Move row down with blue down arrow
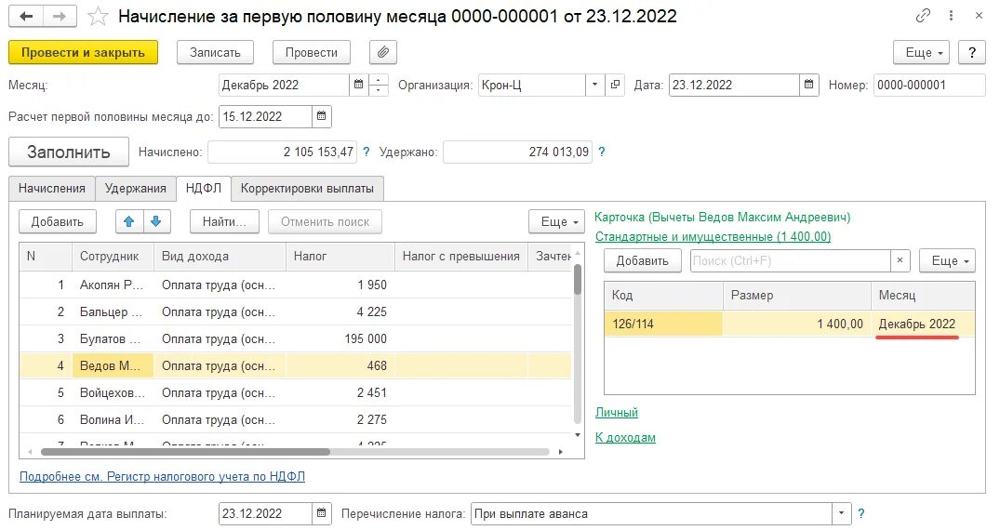The image size is (1000, 530). tap(155, 221)
